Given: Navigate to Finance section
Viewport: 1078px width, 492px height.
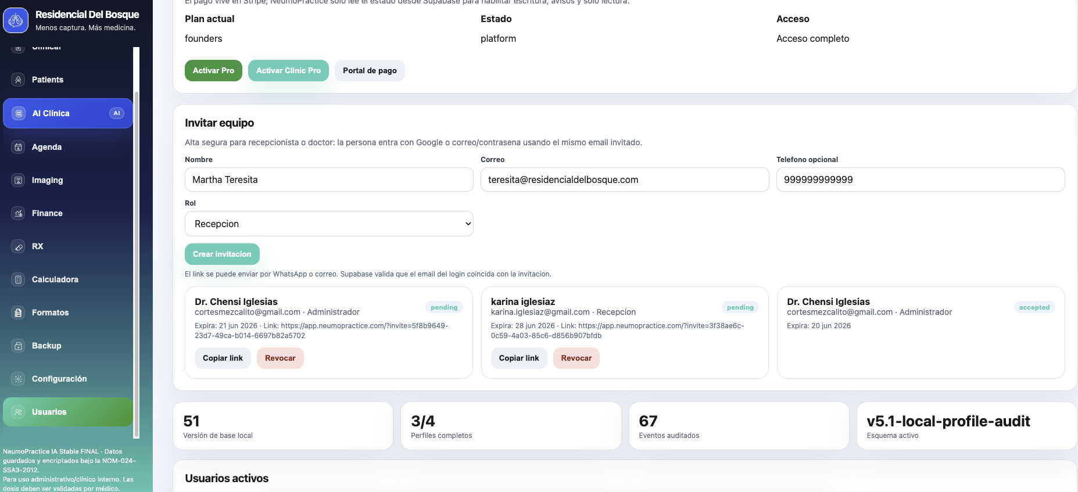Looking at the screenshot, I should point(68,213).
